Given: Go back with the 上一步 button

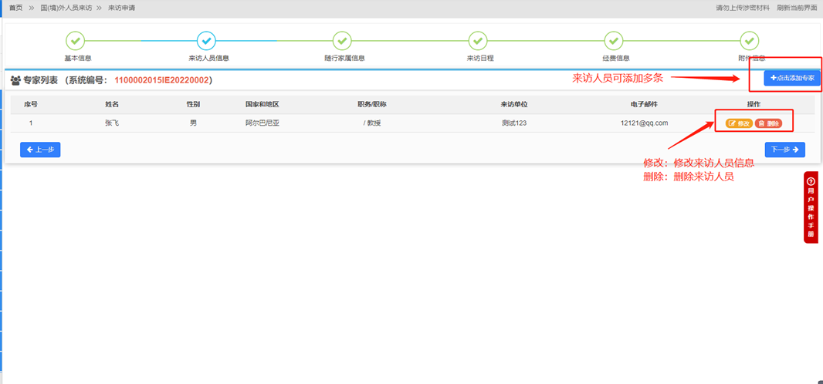Looking at the screenshot, I should pos(40,150).
